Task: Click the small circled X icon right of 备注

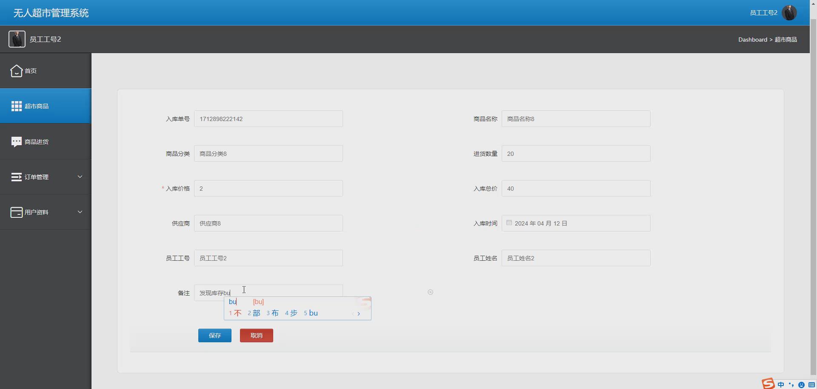Action: (430, 292)
